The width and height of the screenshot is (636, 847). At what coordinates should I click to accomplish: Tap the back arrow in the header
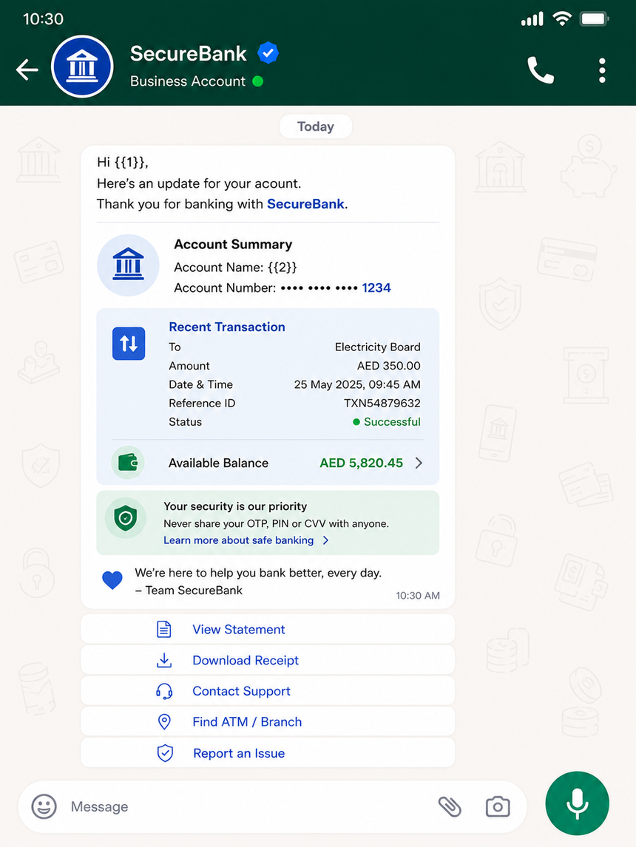coord(27,69)
